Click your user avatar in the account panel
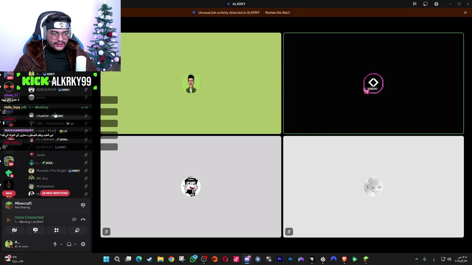472x265 pixels. tap(8, 244)
